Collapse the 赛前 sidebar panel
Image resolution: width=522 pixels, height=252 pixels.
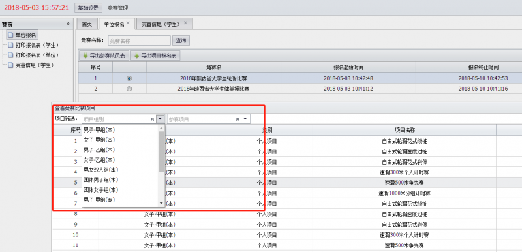[x=69, y=24]
